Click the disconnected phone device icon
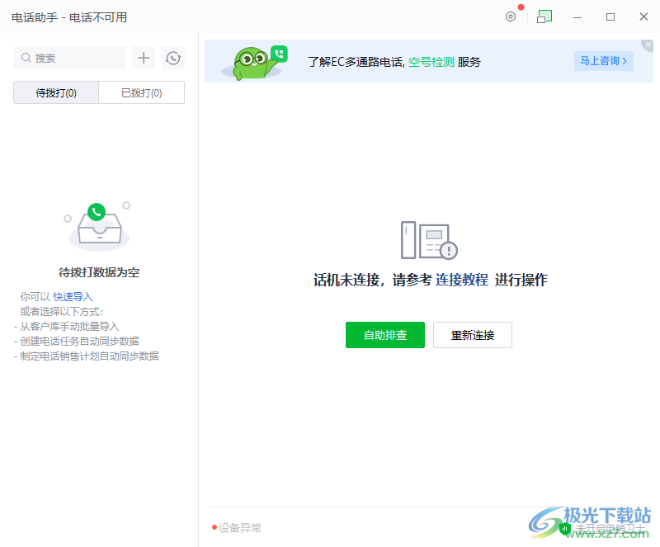This screenshot has height=547, width=660. pos(429,240)
